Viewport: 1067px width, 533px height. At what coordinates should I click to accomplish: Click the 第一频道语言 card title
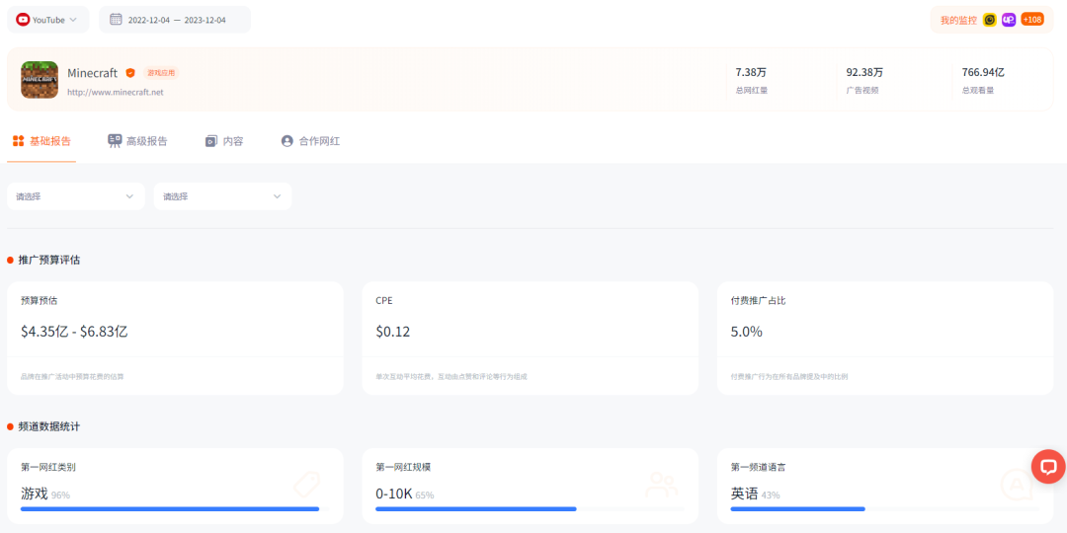click(x=759, y=467)
